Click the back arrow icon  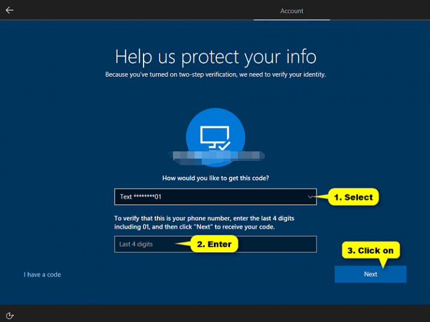coord(10,10)
